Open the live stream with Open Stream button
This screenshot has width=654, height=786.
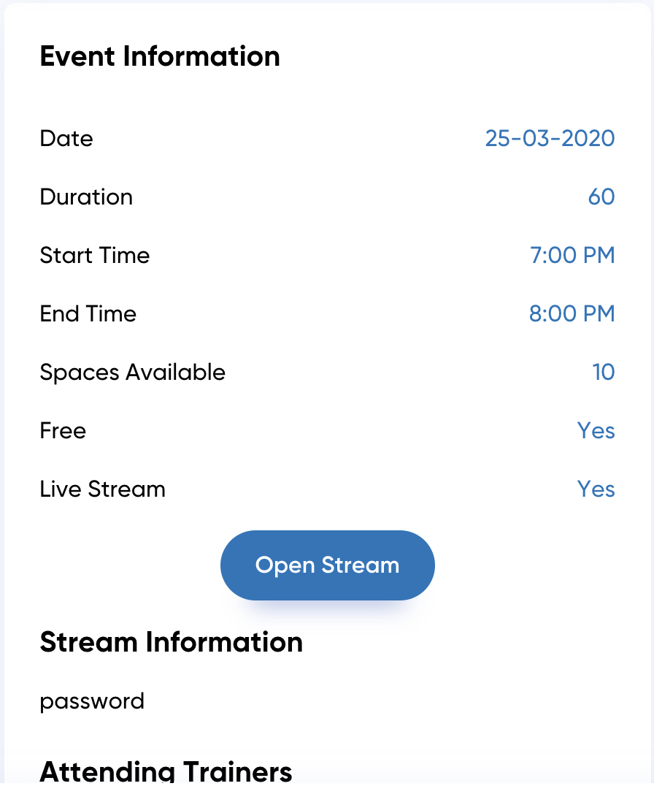tap(328, 565)
